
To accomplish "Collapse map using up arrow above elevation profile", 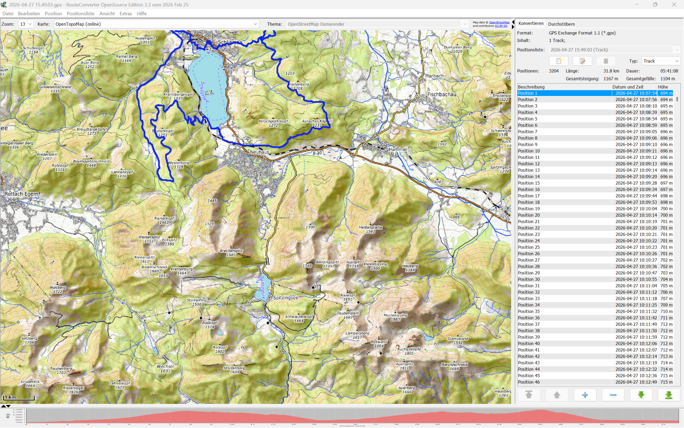I will point(3,406).
